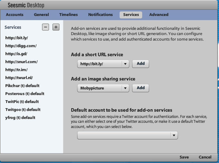219x163 pixels.
Task: Switch to the Advanced tab
Action: point(159,15)
